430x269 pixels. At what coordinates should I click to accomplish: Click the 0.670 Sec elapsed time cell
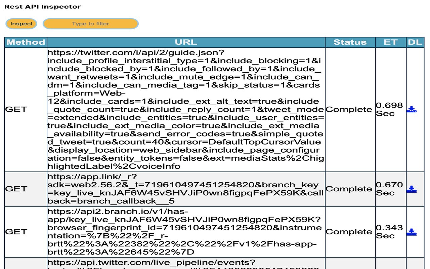coord(391,189)
